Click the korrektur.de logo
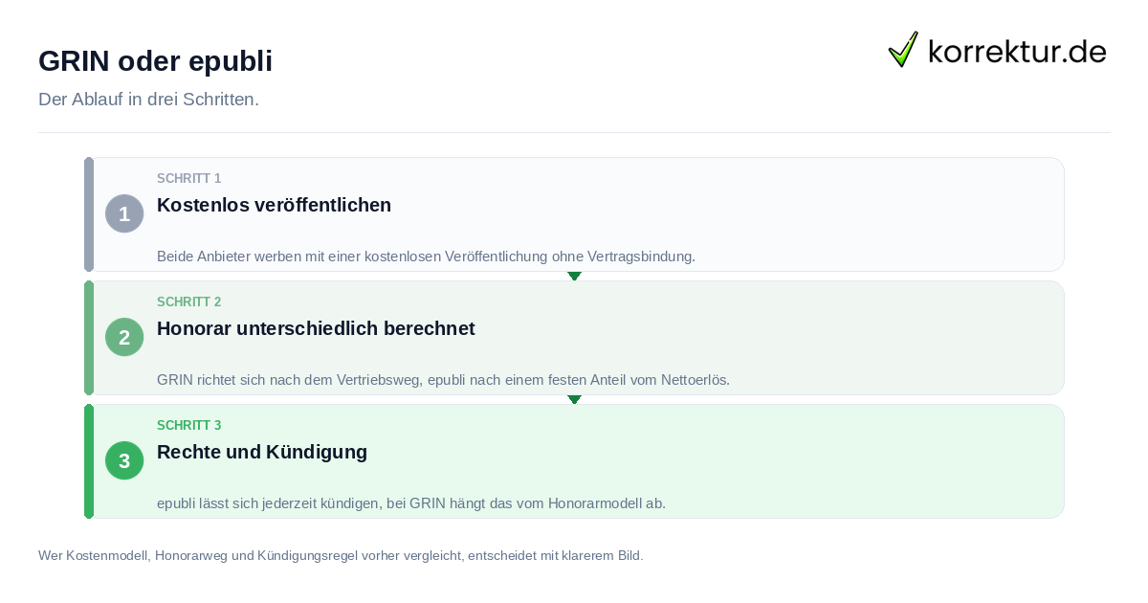This screenshot has height=603, width=1148. (997, 50)
